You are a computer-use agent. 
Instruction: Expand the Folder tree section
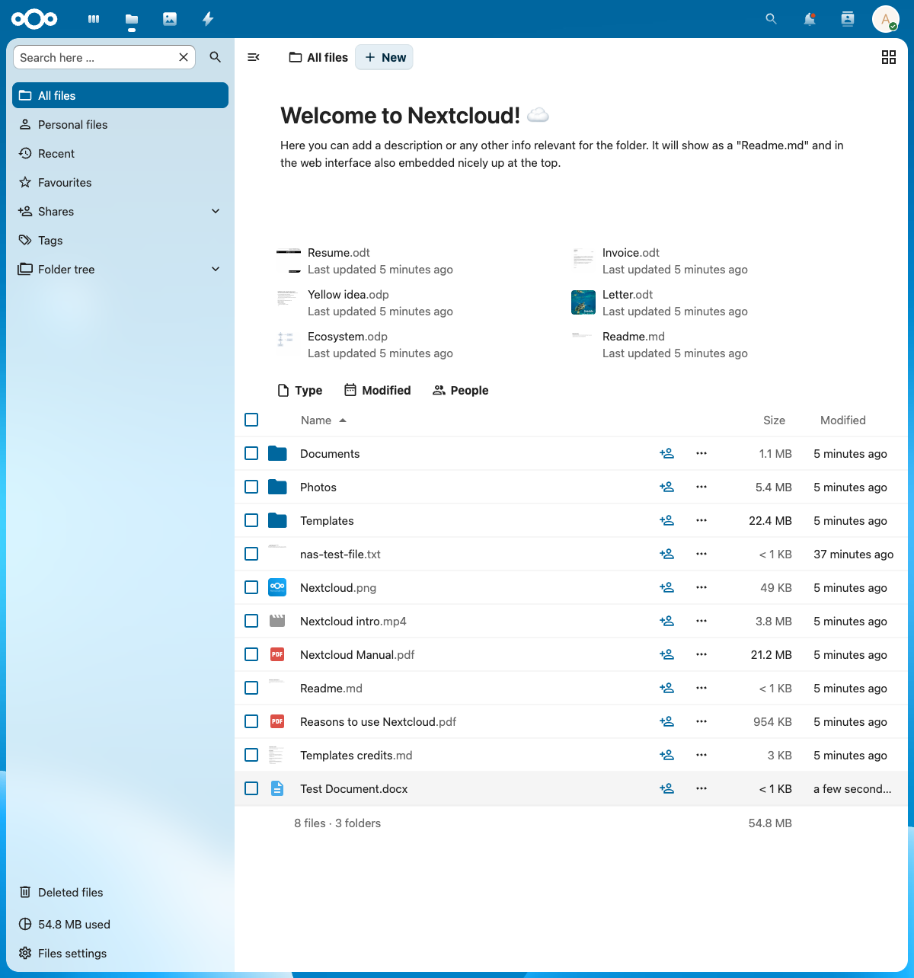pos(216,269)
